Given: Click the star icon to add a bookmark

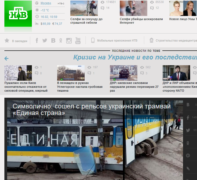Looking at the screenshot, I should (x=7, y=40).
